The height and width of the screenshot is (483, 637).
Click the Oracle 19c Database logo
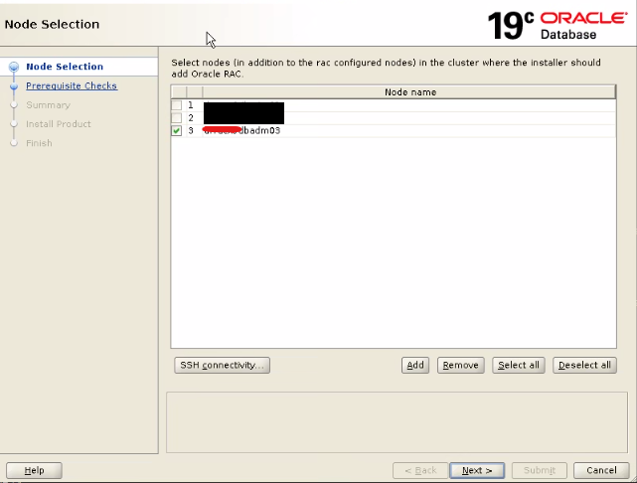[x=557, y=26]
